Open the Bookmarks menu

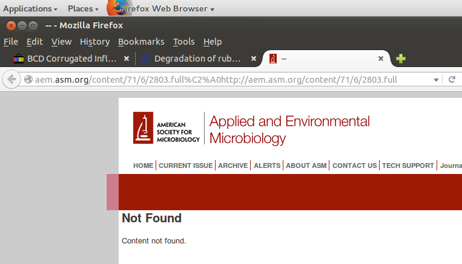141,42
